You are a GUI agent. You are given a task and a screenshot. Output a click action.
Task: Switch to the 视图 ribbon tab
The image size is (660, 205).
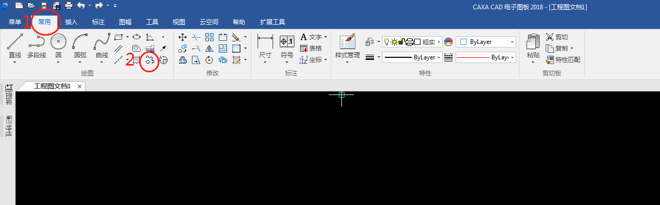point(179,22)
